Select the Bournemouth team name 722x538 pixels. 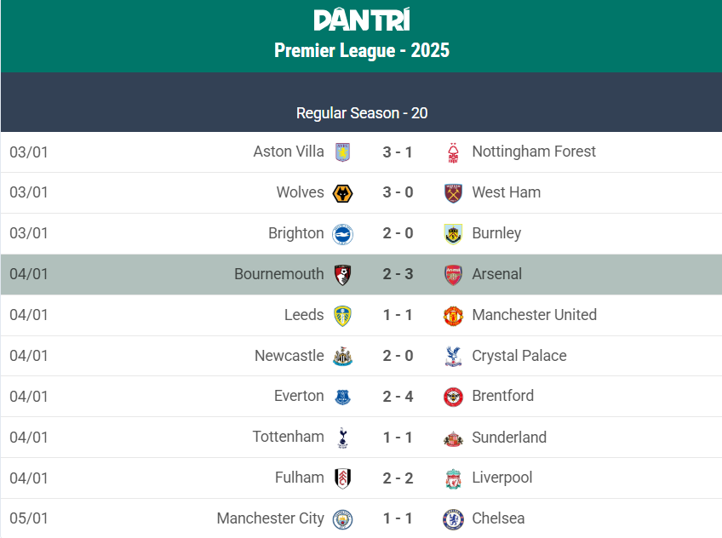pos(279,274)
